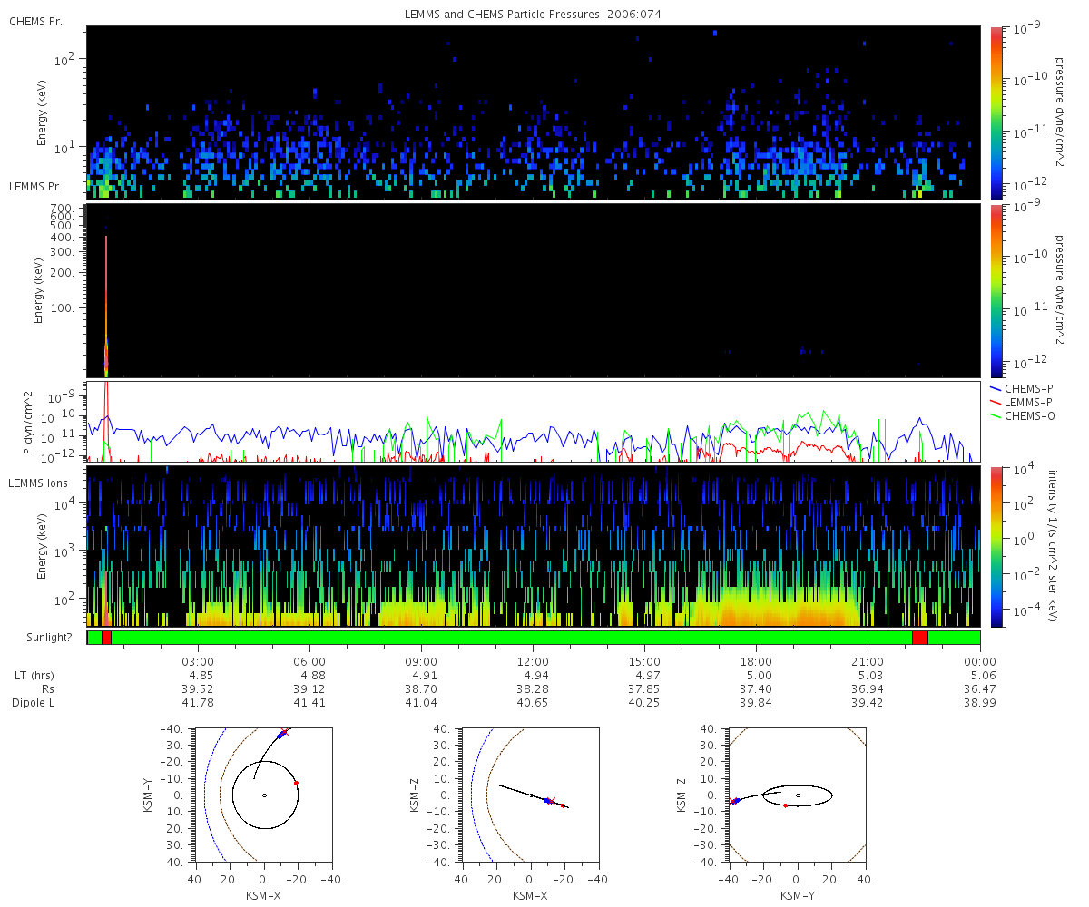The width and height of the screenshot is (1089, 907).
Task: Click the KSM-Y versus KSM-Z orbit plot
Action: 798,795
